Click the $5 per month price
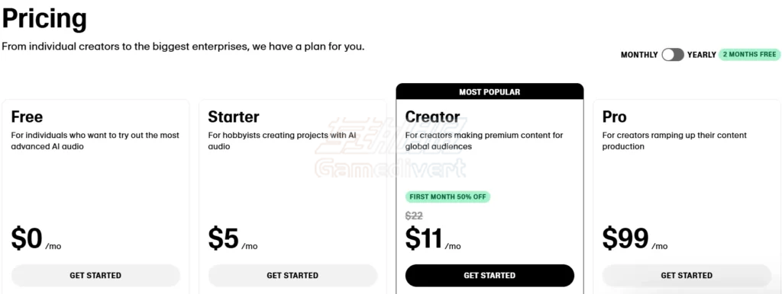This screenshot has height=294, width=782. tap(233, 239)
